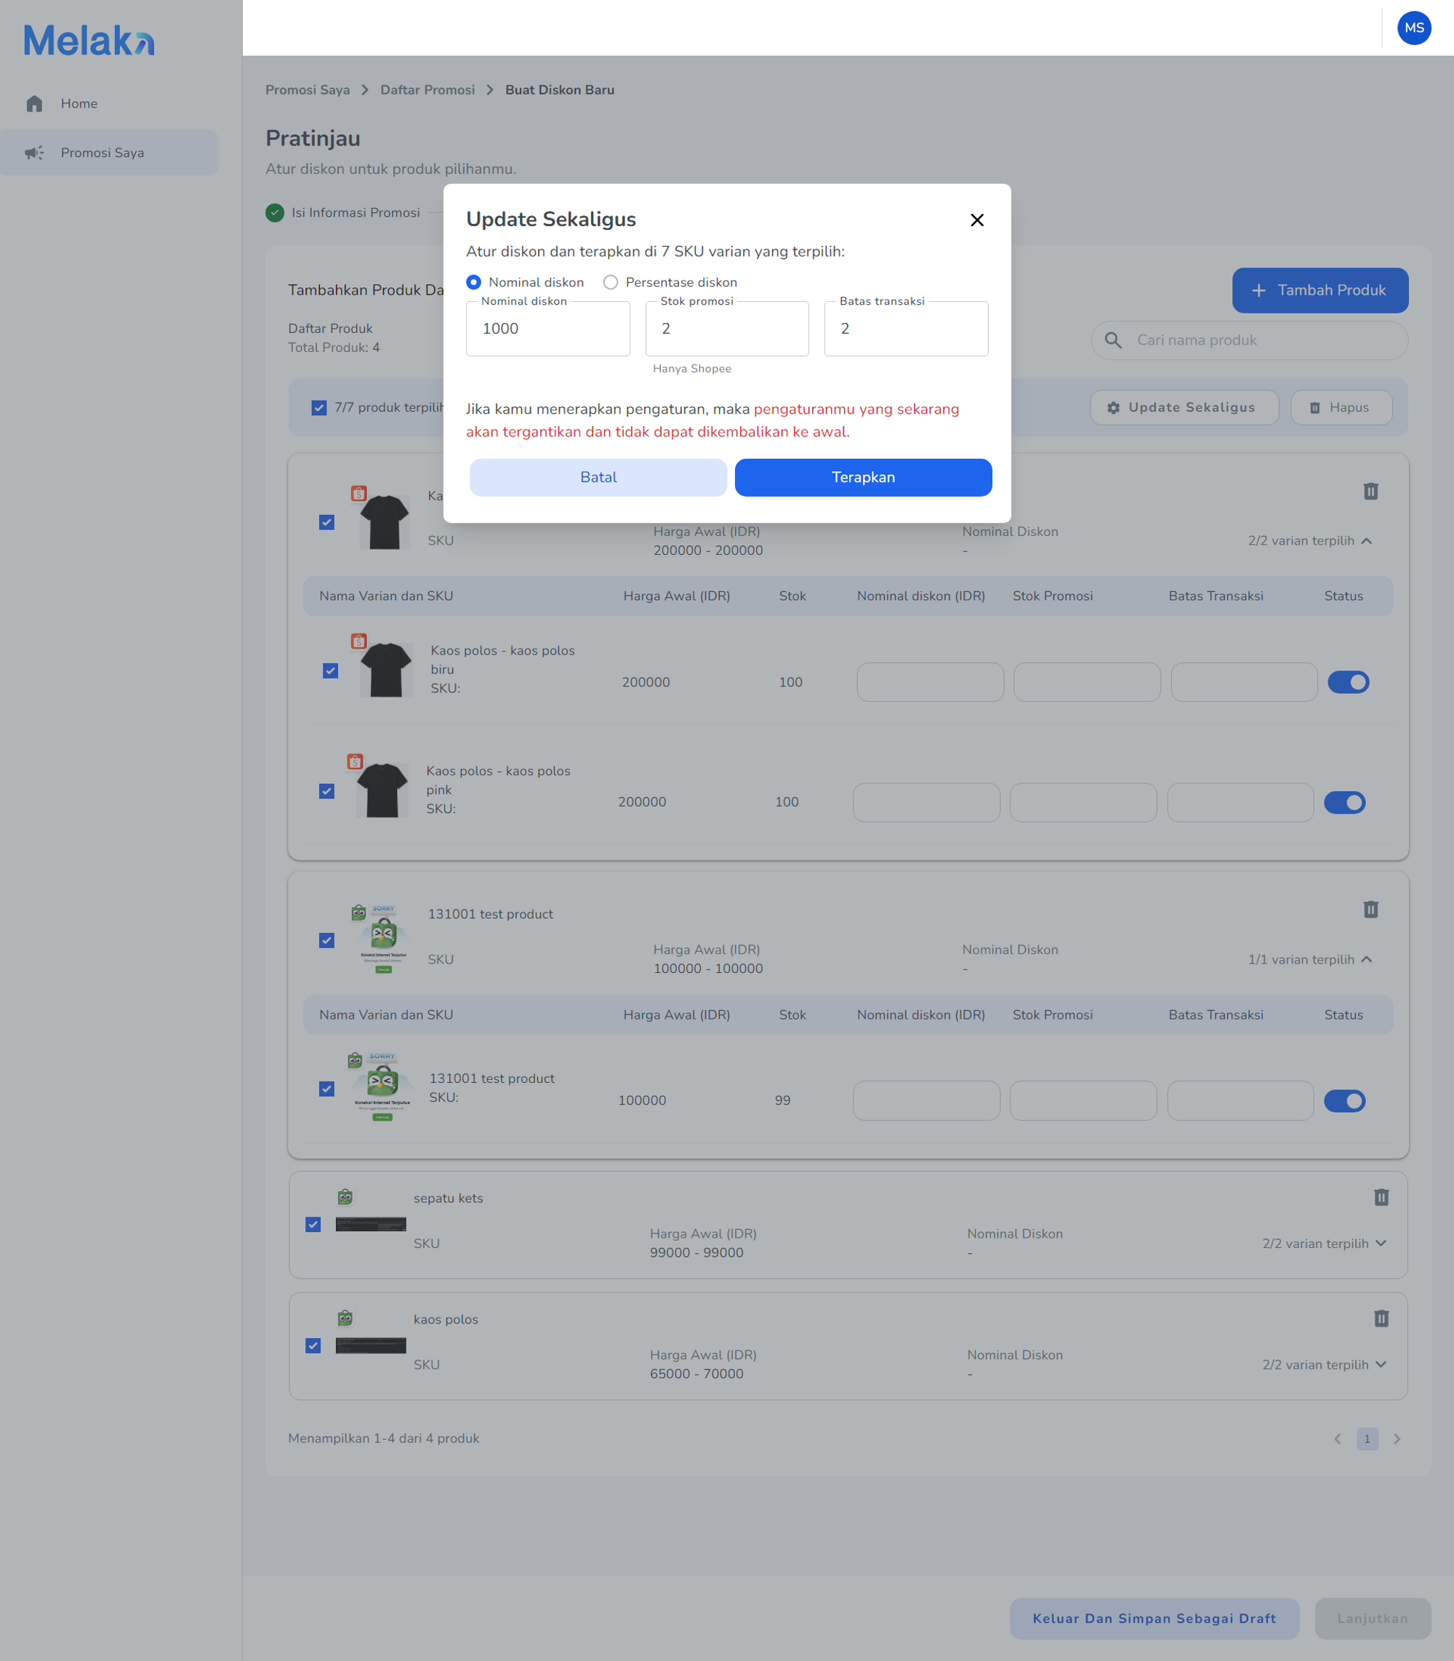Click Isi Informasi Promosi step
Image resolution: width=1454 pixels, height=1661 pixels.
tap(356, 212)
